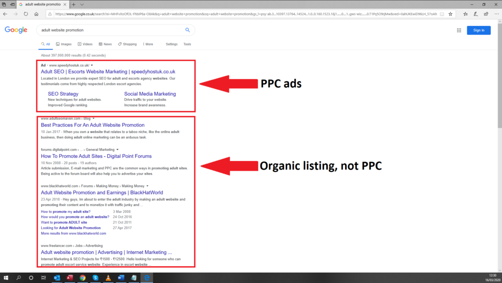Open reading view icon in address bar
The height and width of the screenshot is (283, 502).
[x=442, y=14]
